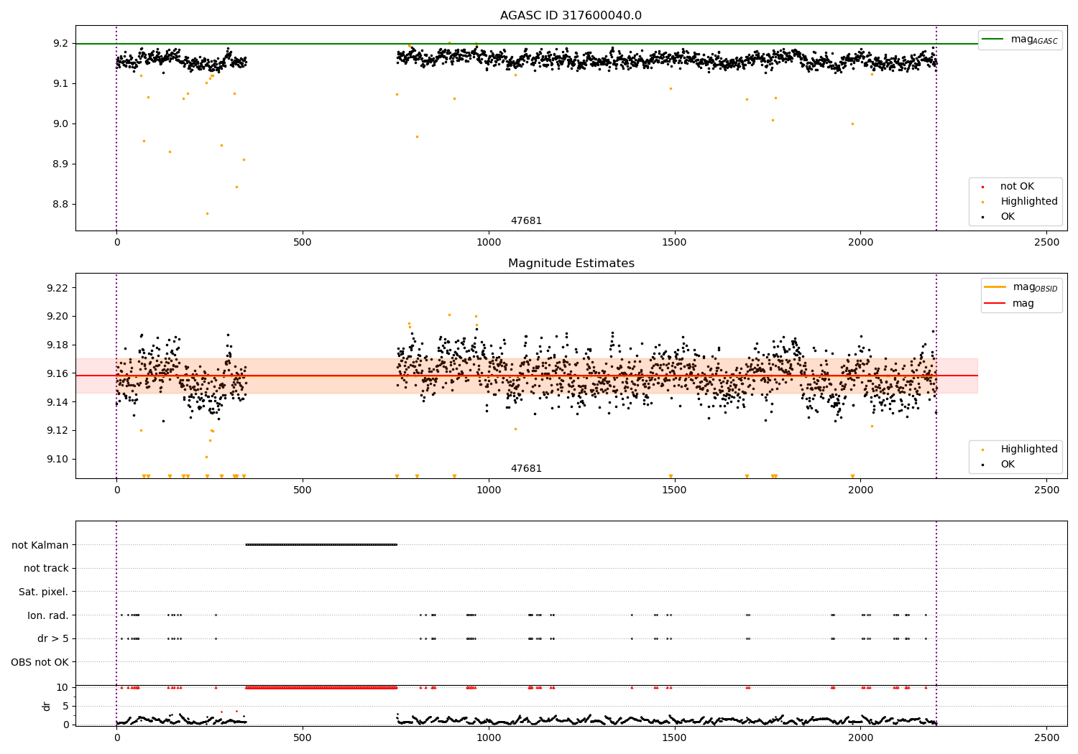Click the 9.2 y-axis tick on top plot
1078x754 pixels.
tap(60, 44)
